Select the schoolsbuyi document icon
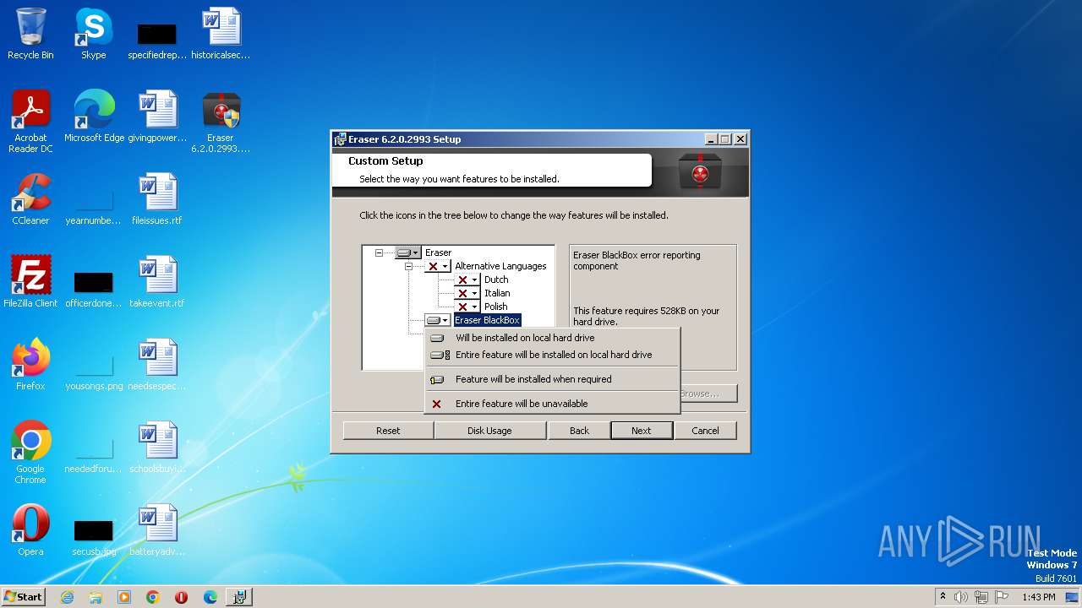 [157, 448]
